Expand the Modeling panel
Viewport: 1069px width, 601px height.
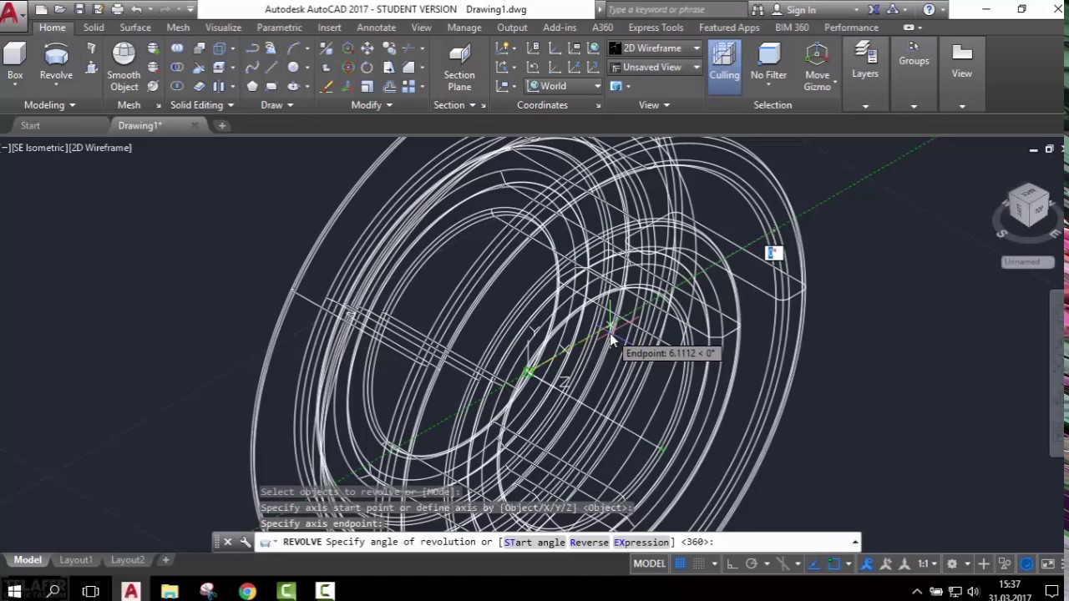pos(49,105)
